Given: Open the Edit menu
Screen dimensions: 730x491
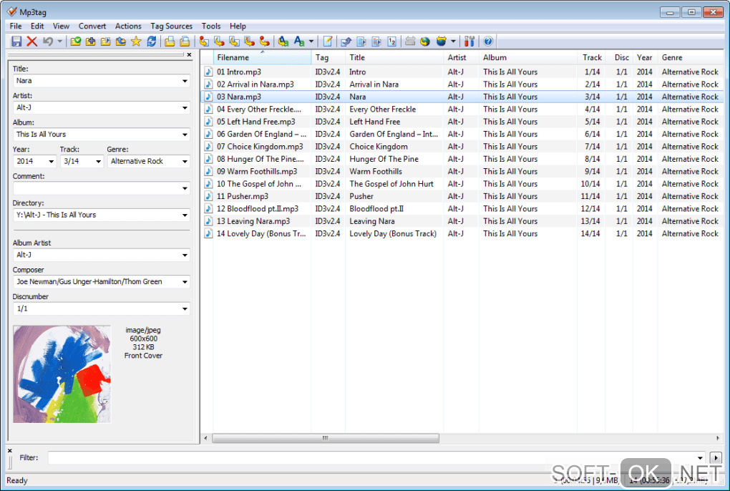Looking at the screenshot, I should (37, 26).
